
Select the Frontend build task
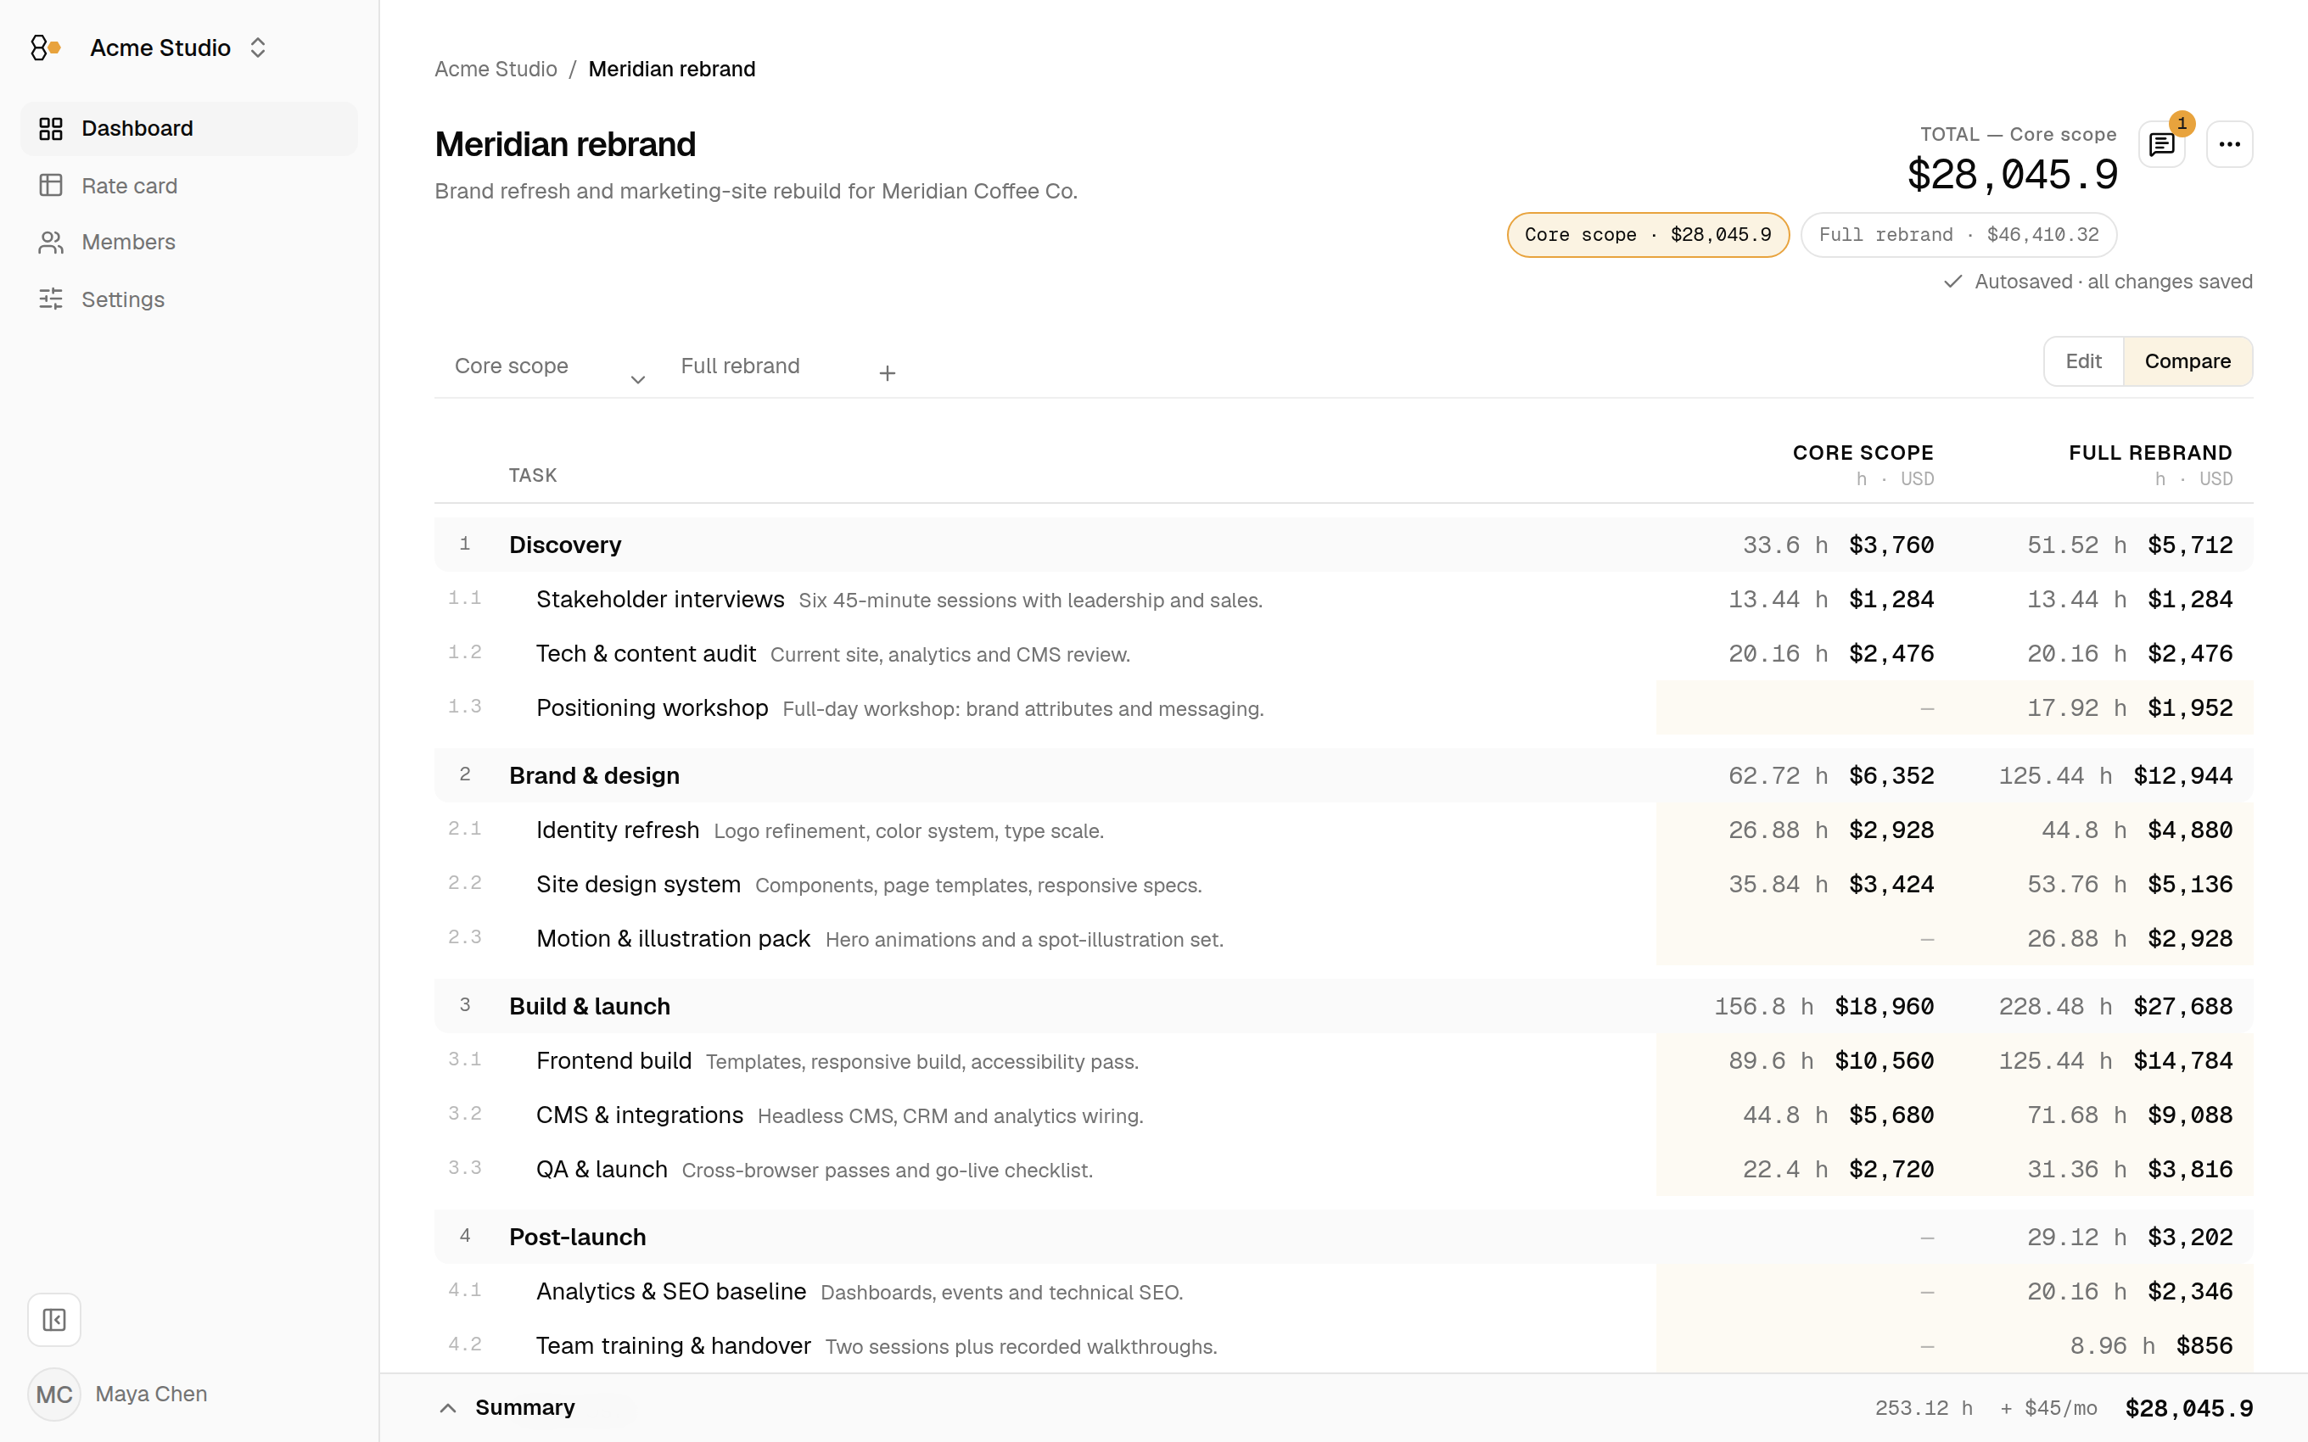[614, 1060]
